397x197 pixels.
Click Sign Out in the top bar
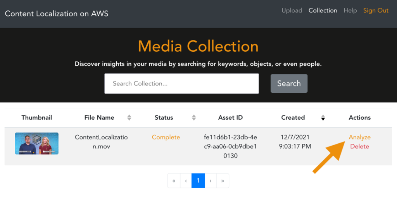(x=376, y=10)
